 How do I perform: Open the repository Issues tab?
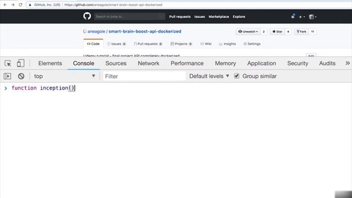pos(116,44)
